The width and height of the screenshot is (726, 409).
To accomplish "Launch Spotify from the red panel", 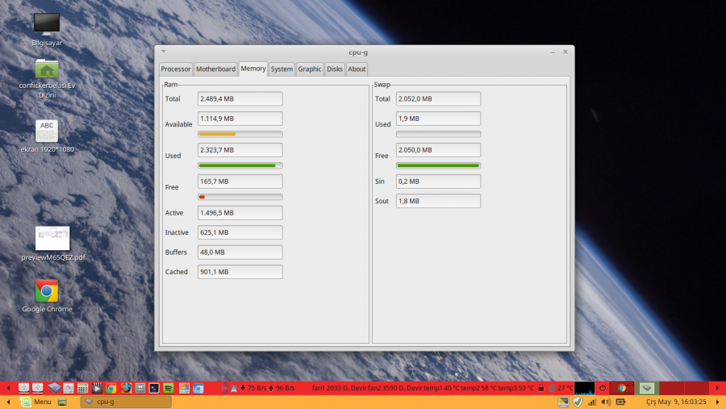I will [x=168, y=388].
